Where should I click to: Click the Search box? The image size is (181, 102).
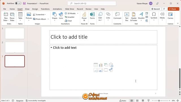point(92,3)
